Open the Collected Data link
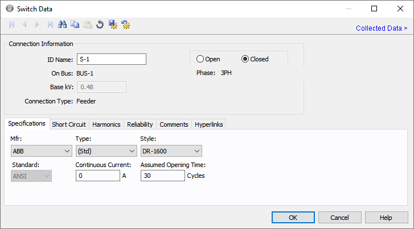The image size is (414, 229). point(381,28)
